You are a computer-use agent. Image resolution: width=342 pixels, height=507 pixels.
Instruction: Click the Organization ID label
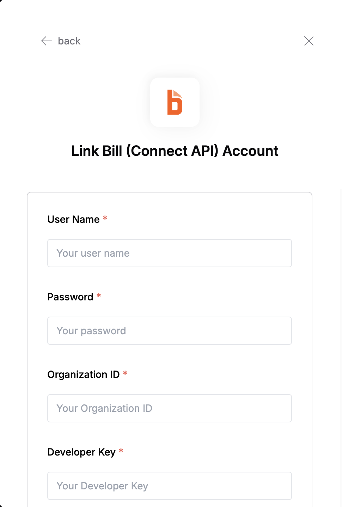coord(84,374)
